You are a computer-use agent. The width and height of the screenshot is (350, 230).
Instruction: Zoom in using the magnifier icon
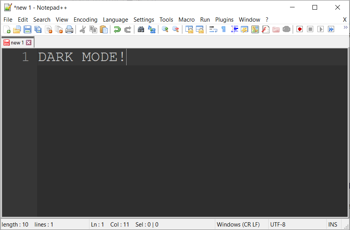pyautogui.click(x=164, y=29)
